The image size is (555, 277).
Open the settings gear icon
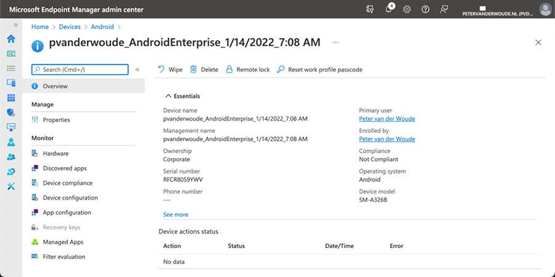point(407,9)
